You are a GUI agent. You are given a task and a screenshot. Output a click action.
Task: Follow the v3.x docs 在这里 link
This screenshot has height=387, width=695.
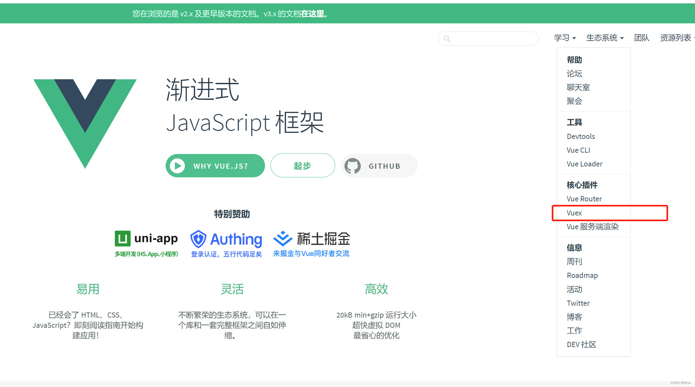click(312, 14)
